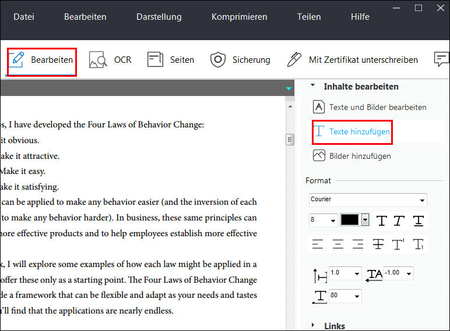Click the horizontal scaling T icon
The height and width of the screenshot is (331, 450).
320,297
